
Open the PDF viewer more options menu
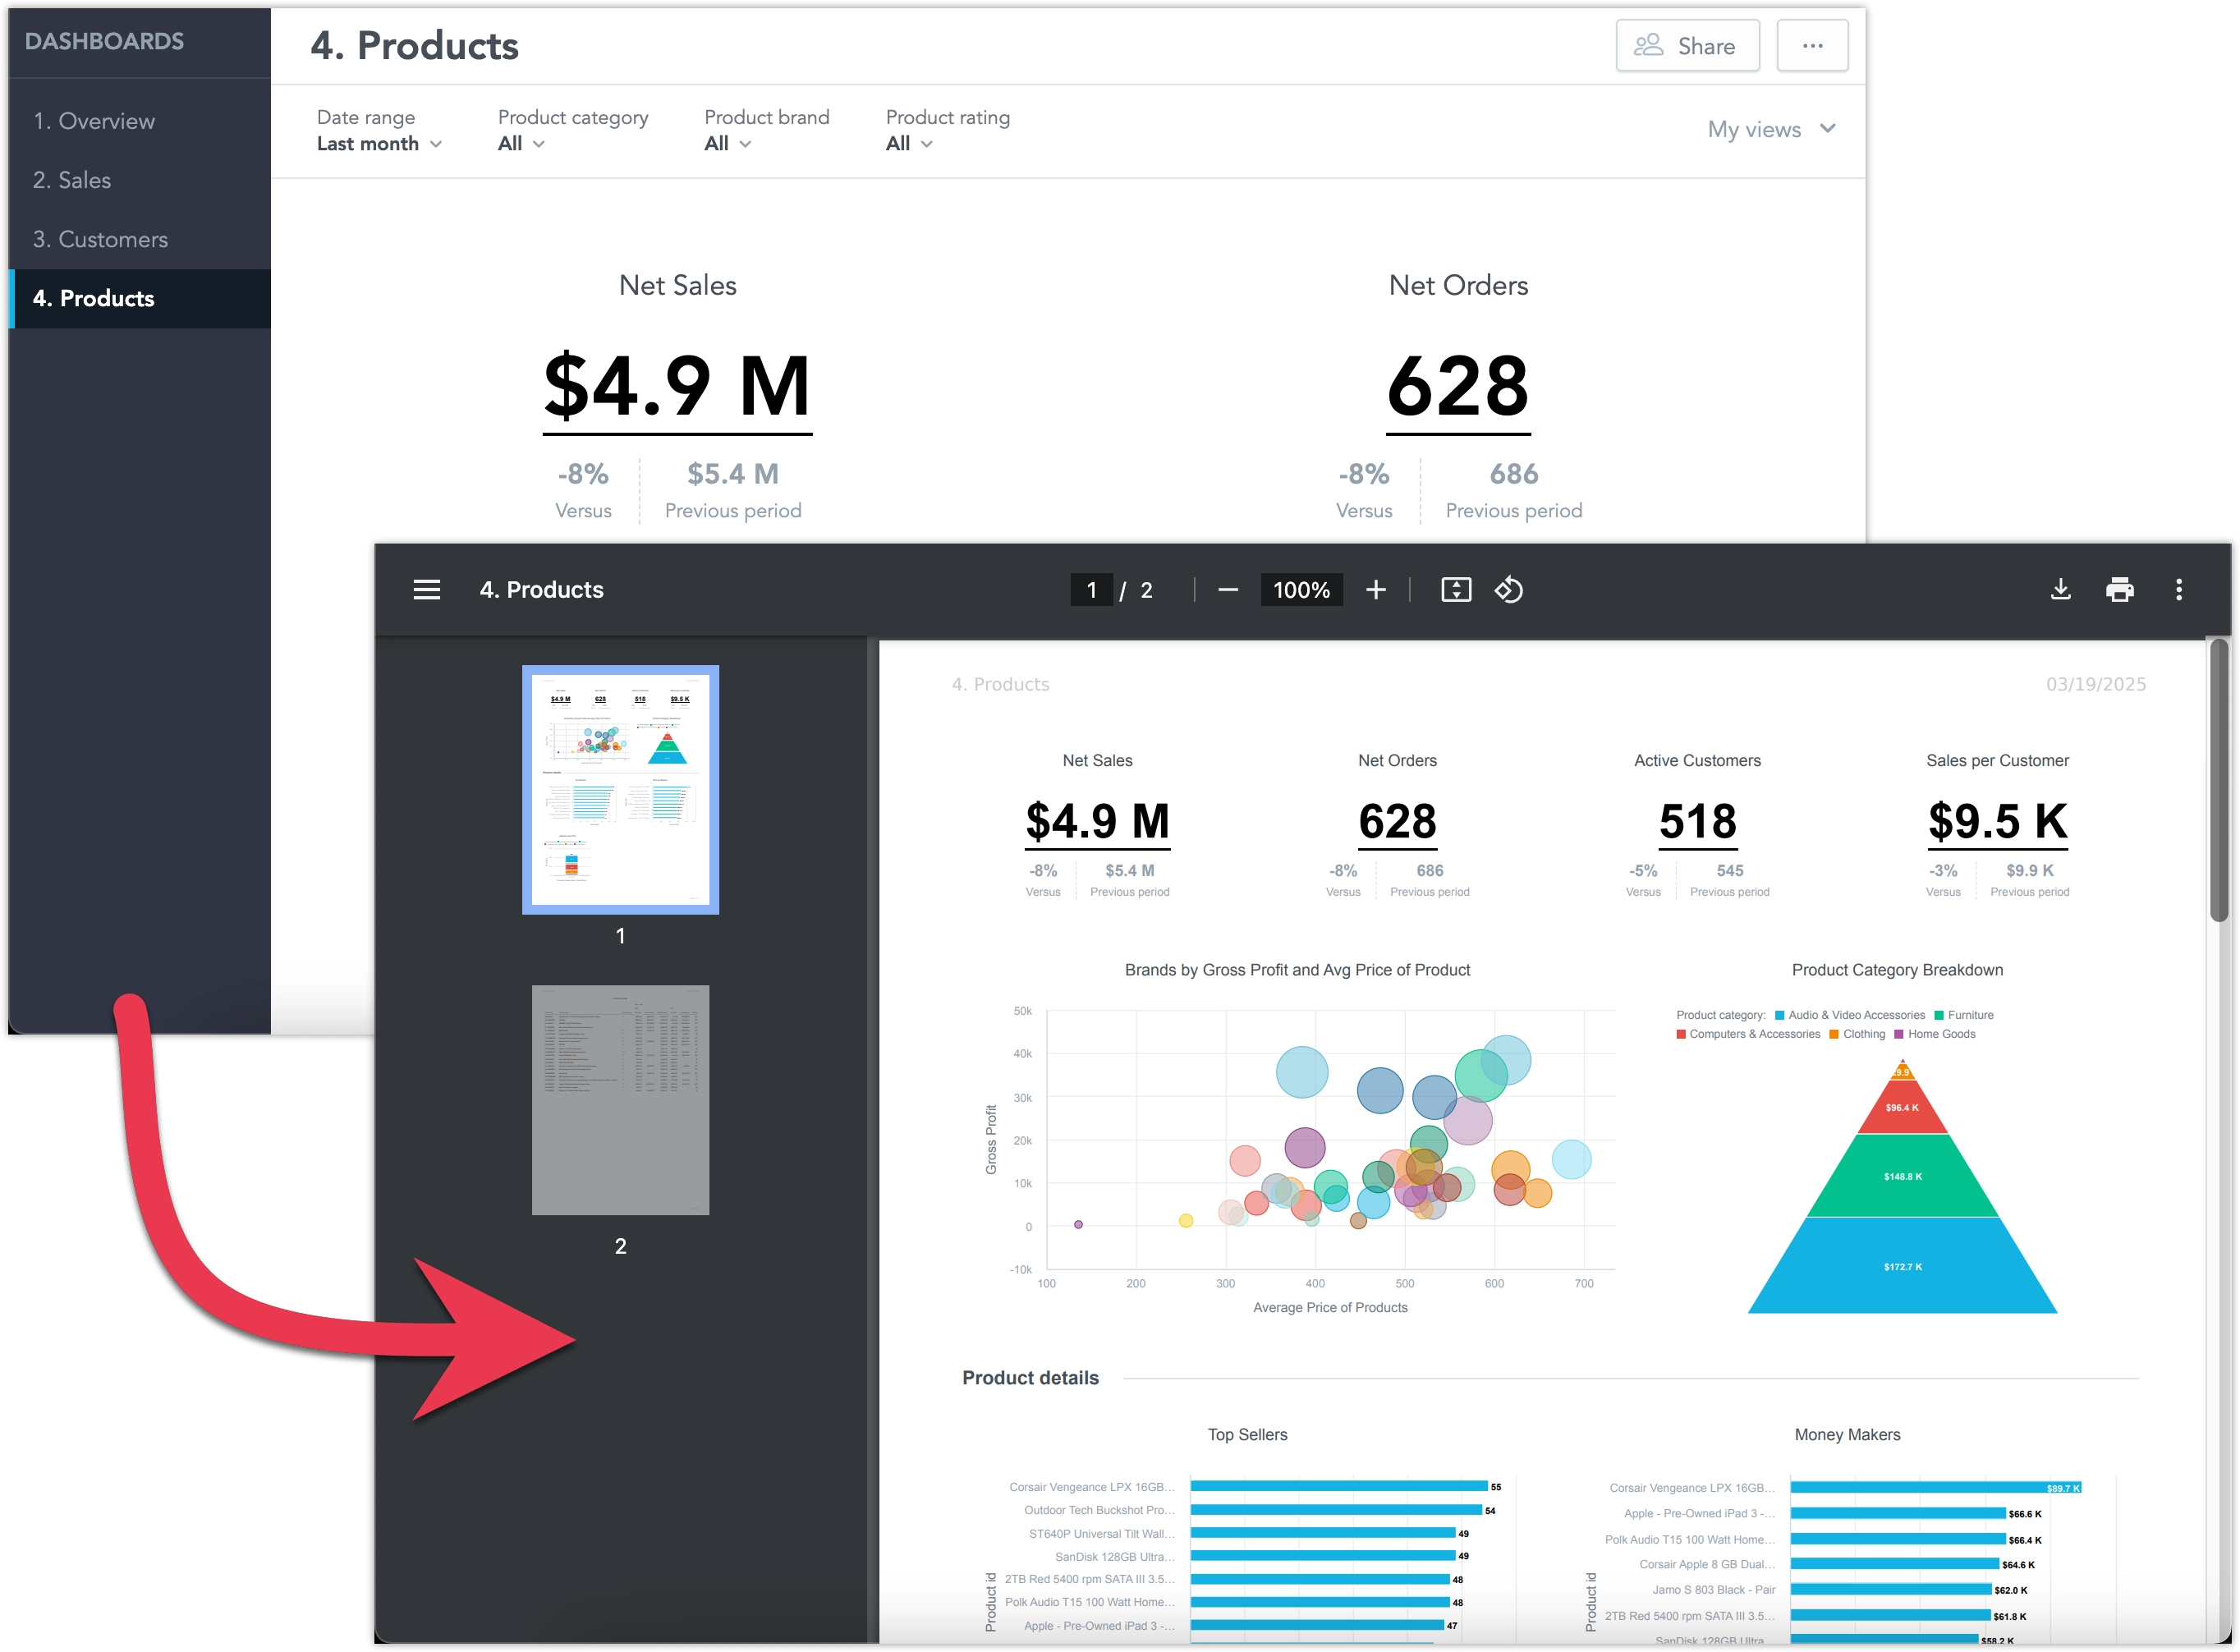coord(2180,590)
